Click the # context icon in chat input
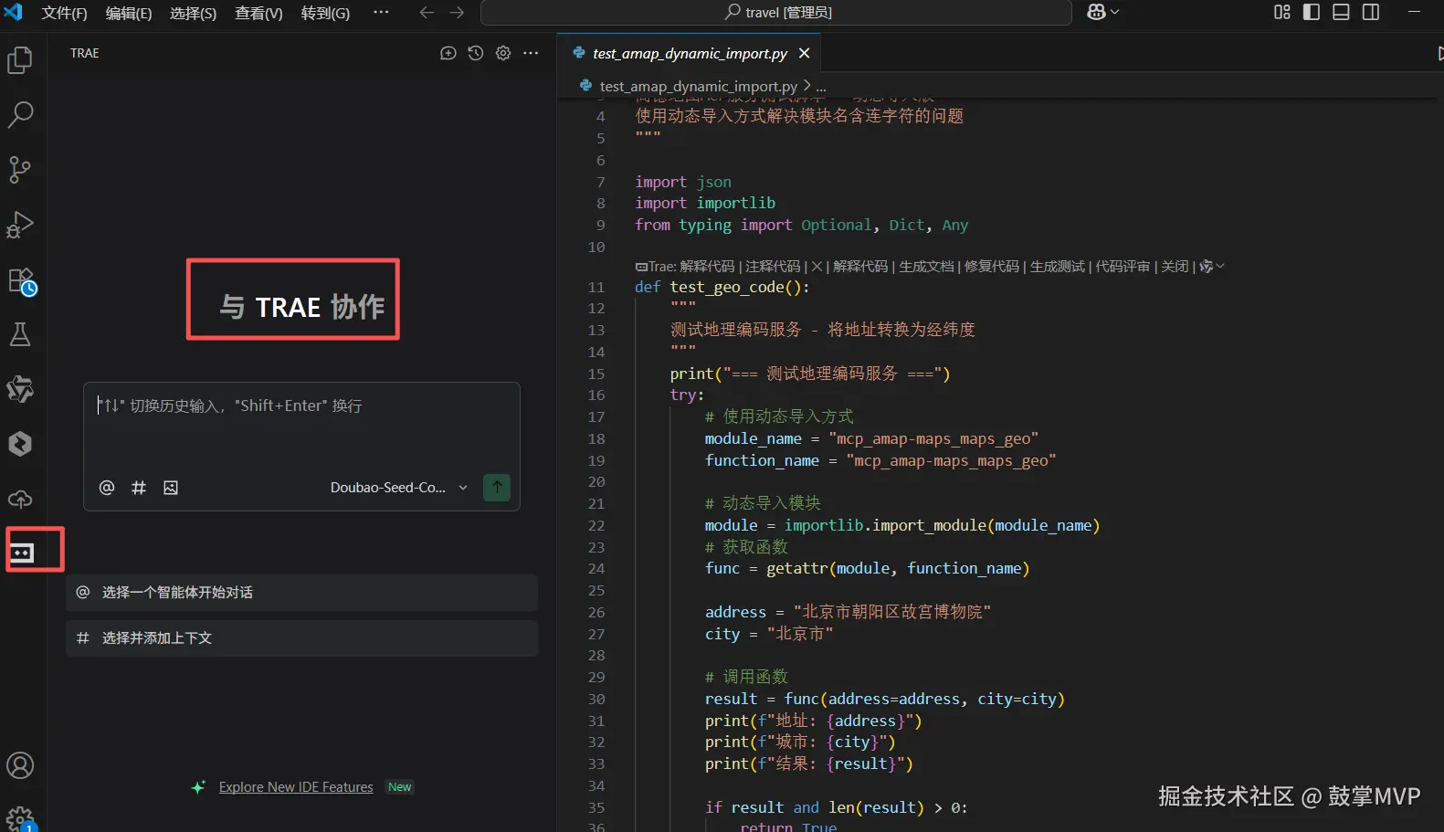 point(139,488)
